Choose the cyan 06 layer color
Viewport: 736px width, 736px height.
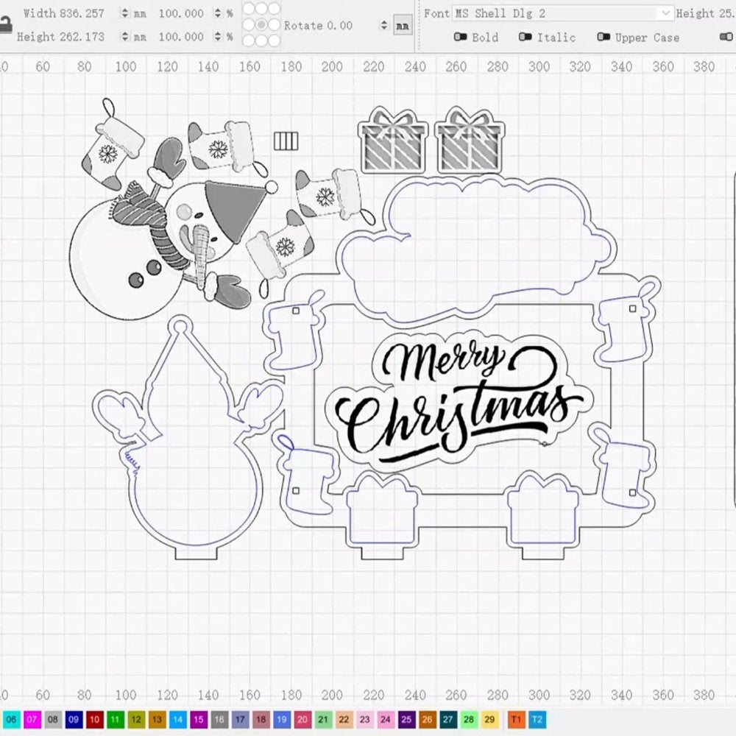point(11,719)
